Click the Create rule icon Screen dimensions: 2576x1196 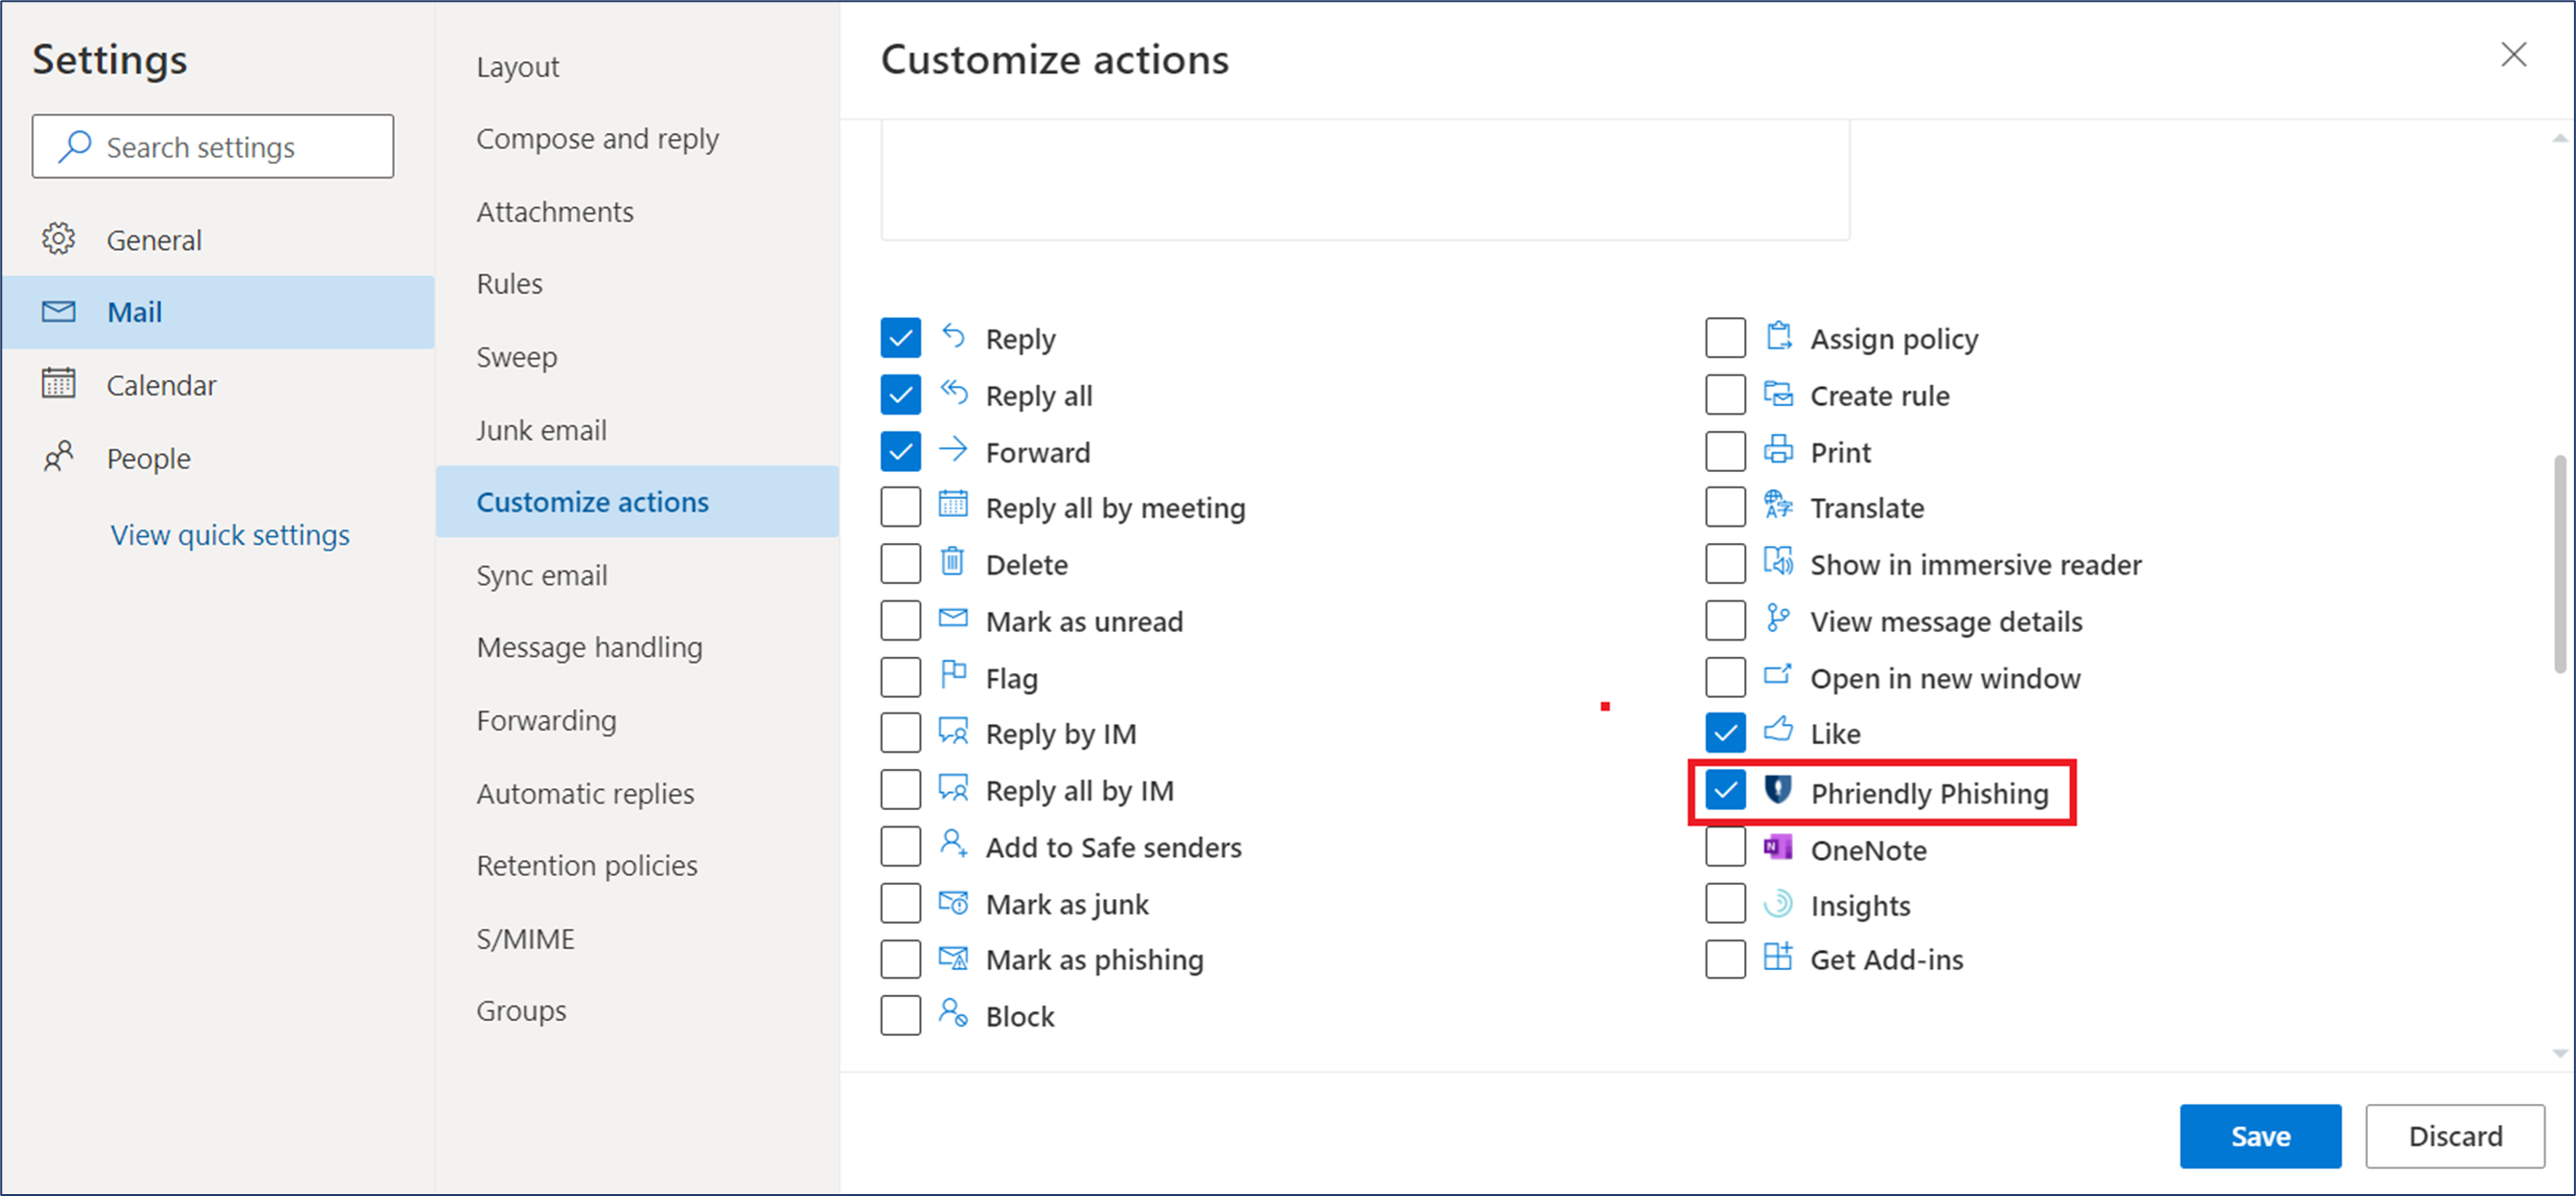[x=1778, y=394]
